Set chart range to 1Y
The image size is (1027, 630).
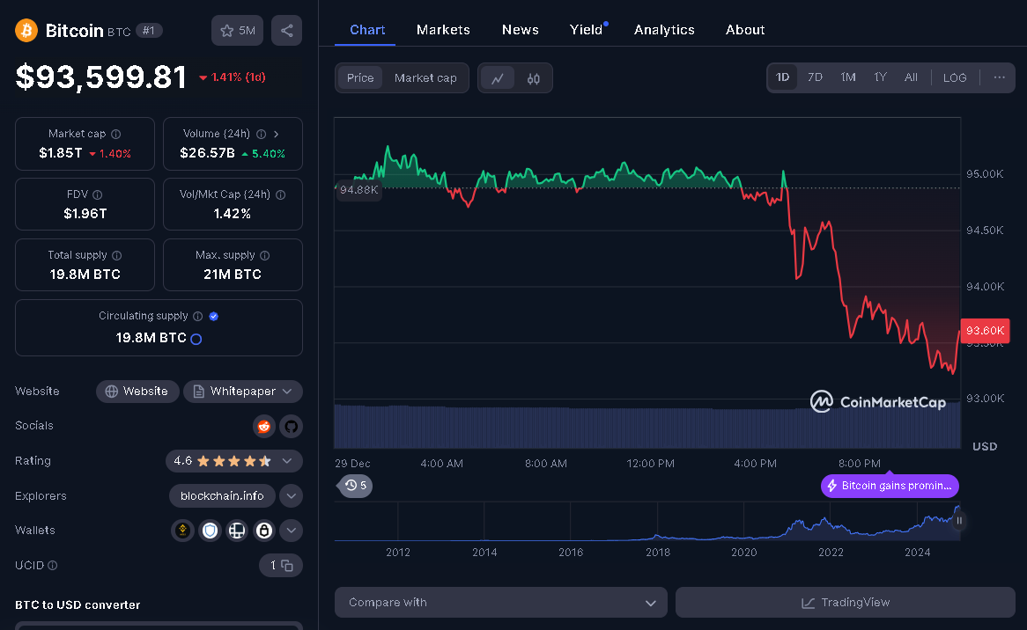880,77
